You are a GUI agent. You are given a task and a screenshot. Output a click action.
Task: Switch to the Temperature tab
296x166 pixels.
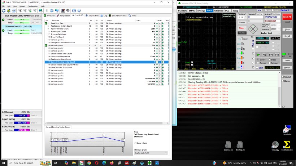[x=64, y=16]
